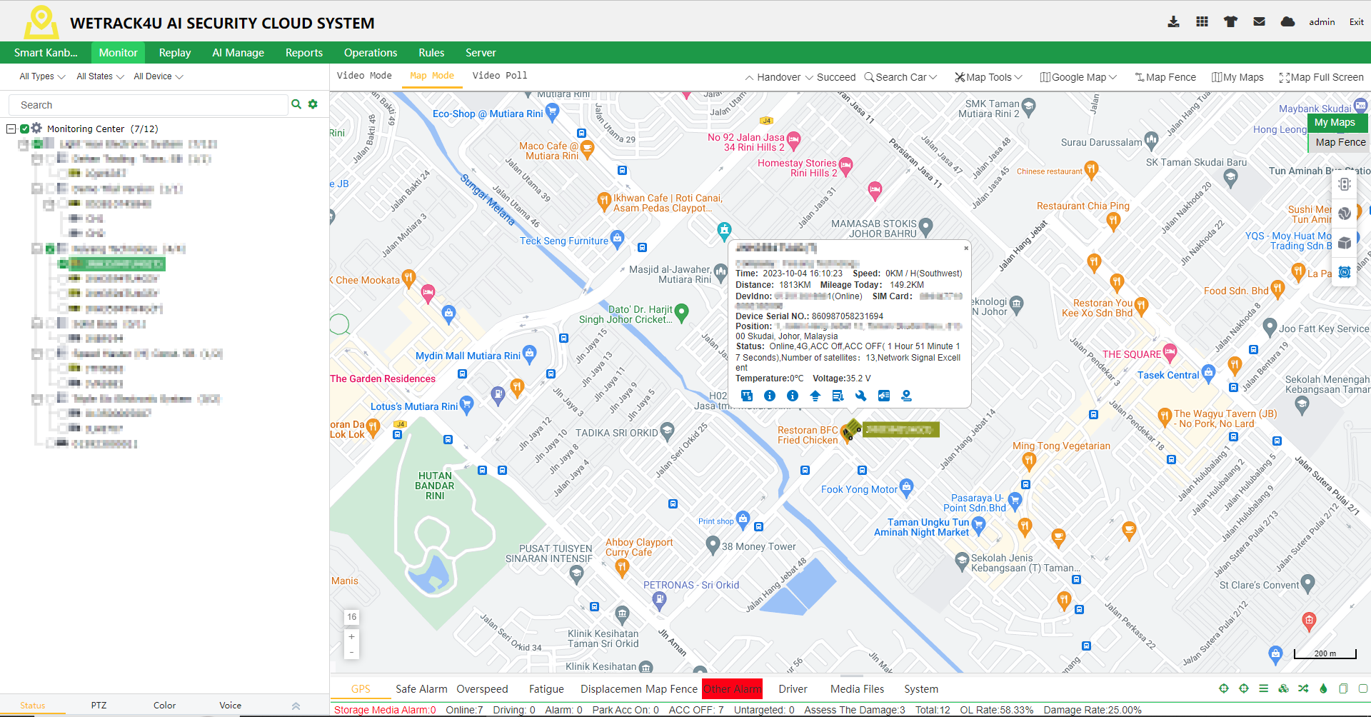Collapse the Monitoring Center tree node
The image size is (1371, 717).
pos(11,129)
